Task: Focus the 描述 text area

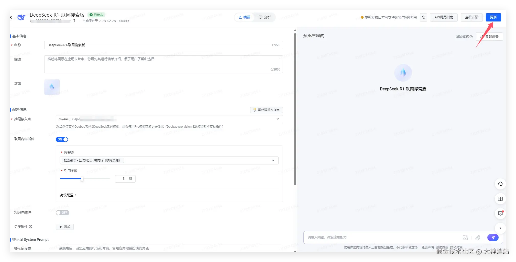Action: [x=163, y=64]
